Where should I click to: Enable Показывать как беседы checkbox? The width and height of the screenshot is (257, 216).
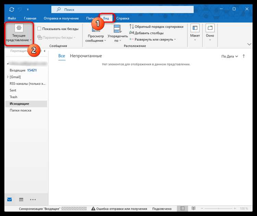click(39, 29)
